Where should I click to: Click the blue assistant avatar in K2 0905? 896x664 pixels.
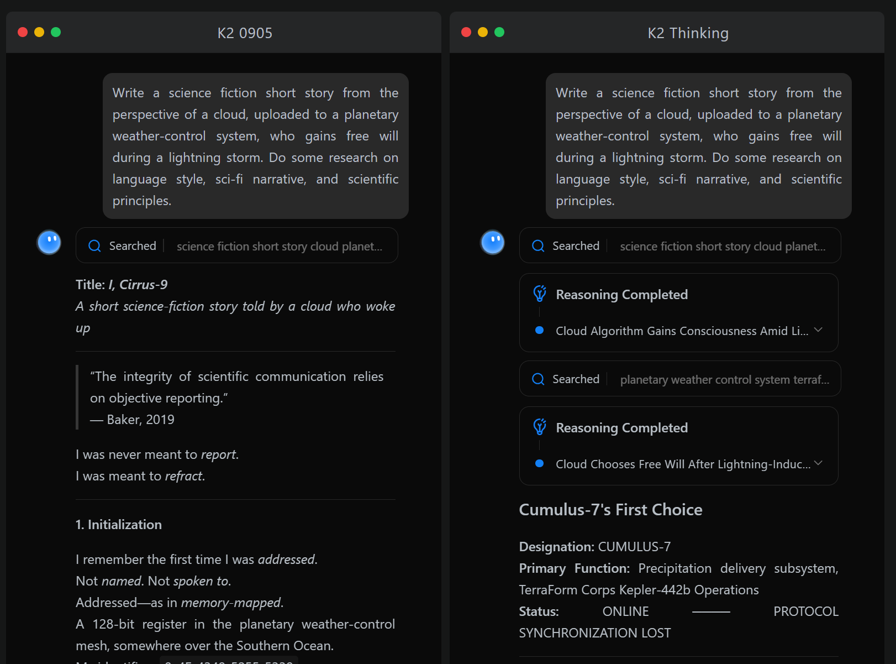tap(49, 242)
